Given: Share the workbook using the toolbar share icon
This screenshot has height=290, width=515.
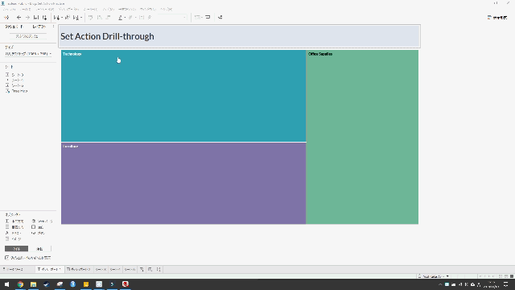Looking at the screenshot, I should pyautogui.click(x=220, y=18).
